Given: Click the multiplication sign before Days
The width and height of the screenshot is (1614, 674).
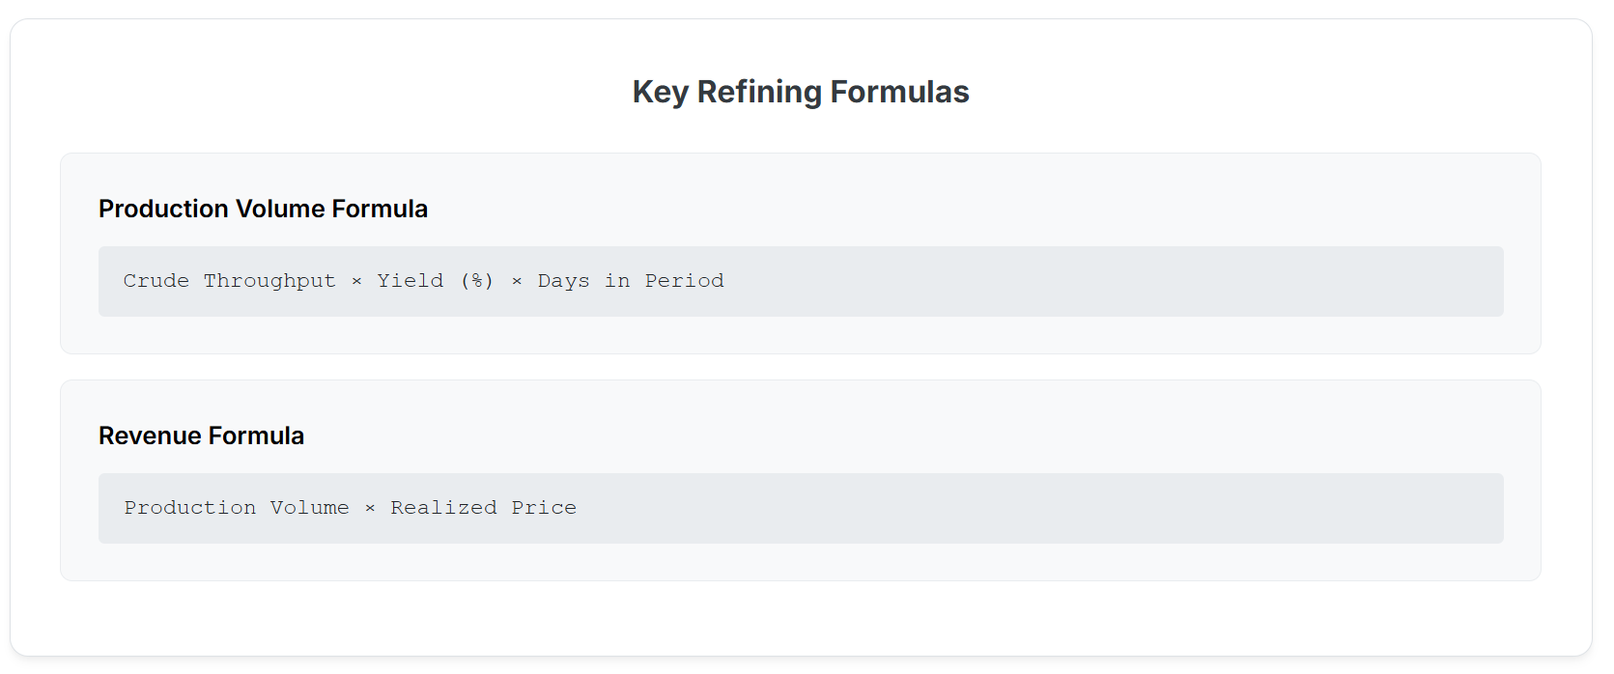Looking at the screenshot, I should click(517, 281).
